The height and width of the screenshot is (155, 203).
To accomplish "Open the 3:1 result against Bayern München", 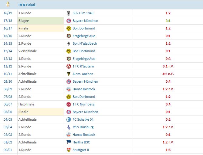I will tap(168, 21).
